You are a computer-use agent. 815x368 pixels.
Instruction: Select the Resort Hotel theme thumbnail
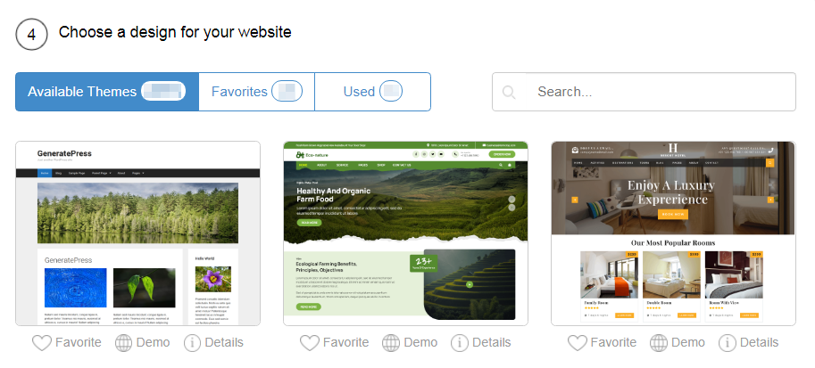point(673,233)
